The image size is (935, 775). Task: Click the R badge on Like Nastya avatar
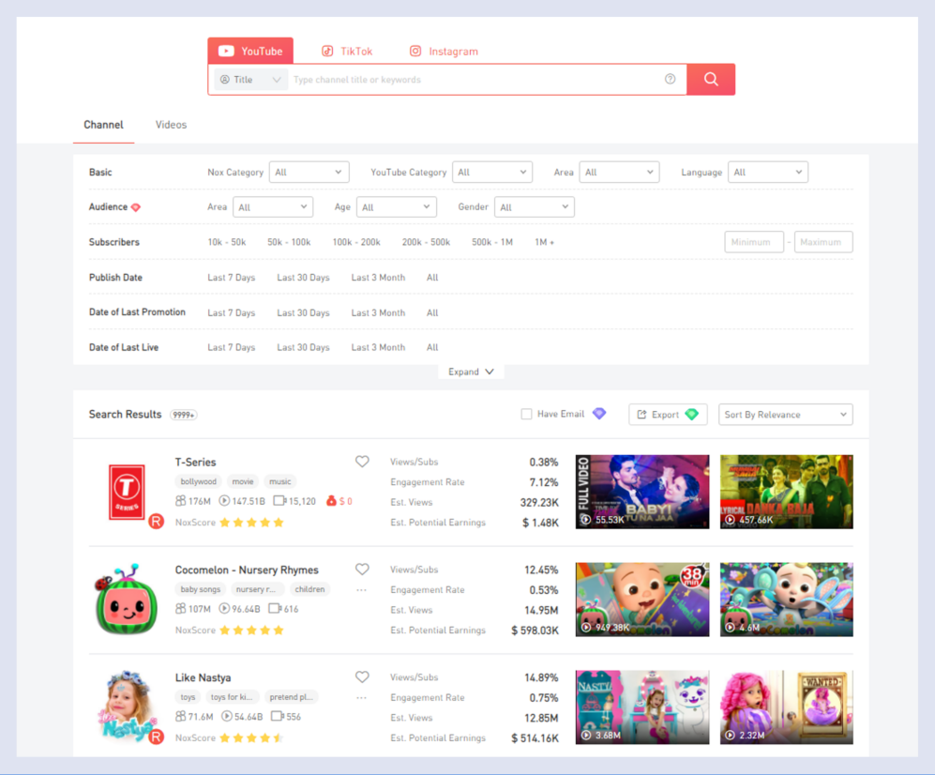[x=157, y=737]
